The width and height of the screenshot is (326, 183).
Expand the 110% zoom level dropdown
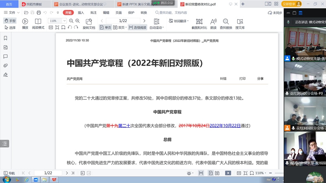pyautogui.click(x=65, y=21)
